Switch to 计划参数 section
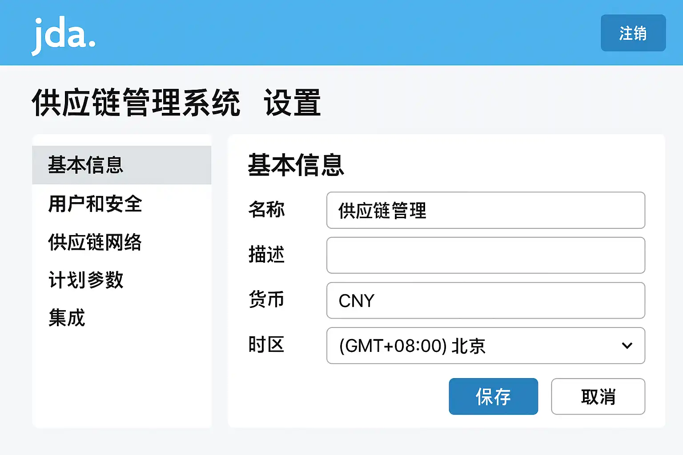683x455 pixels. point(86,280)
